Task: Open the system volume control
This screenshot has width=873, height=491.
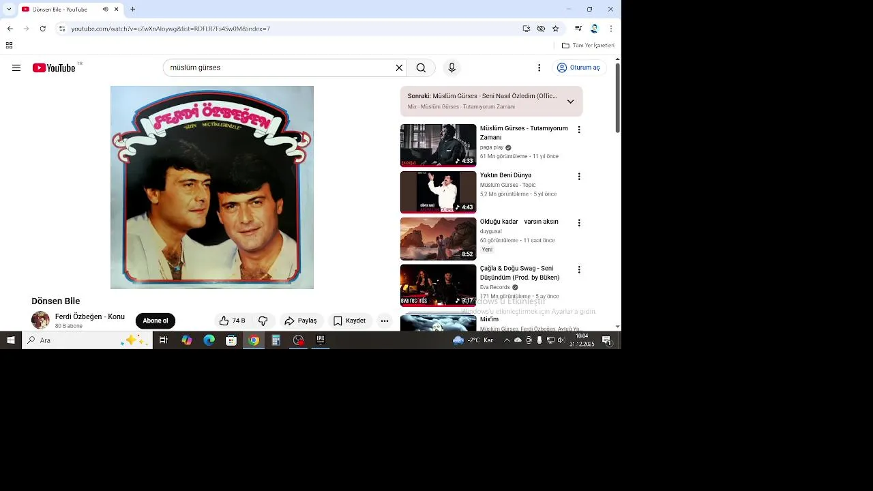Action: coord(561,340)
